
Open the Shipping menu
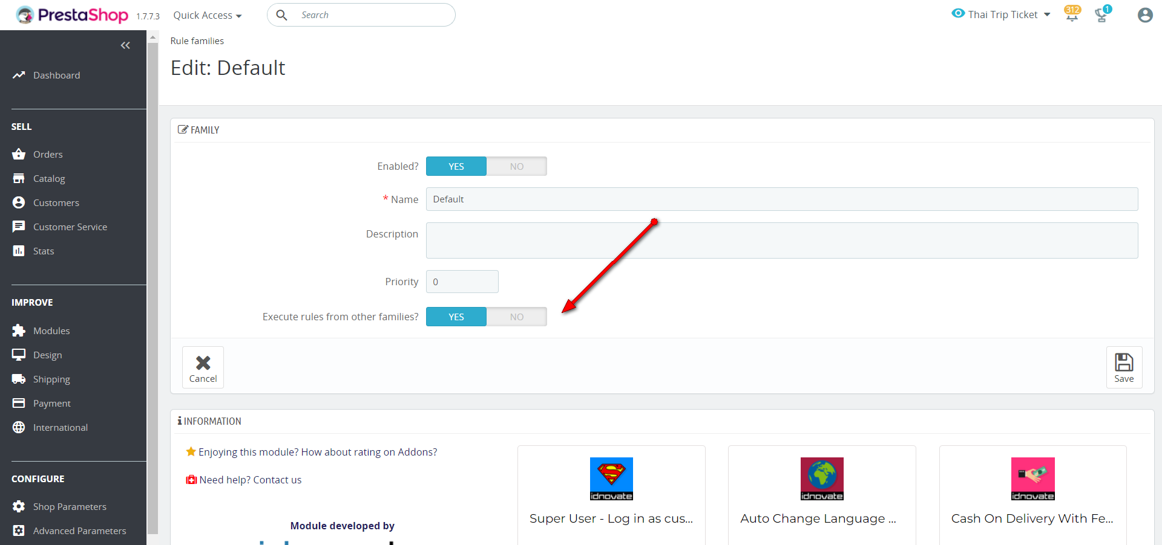51,379
